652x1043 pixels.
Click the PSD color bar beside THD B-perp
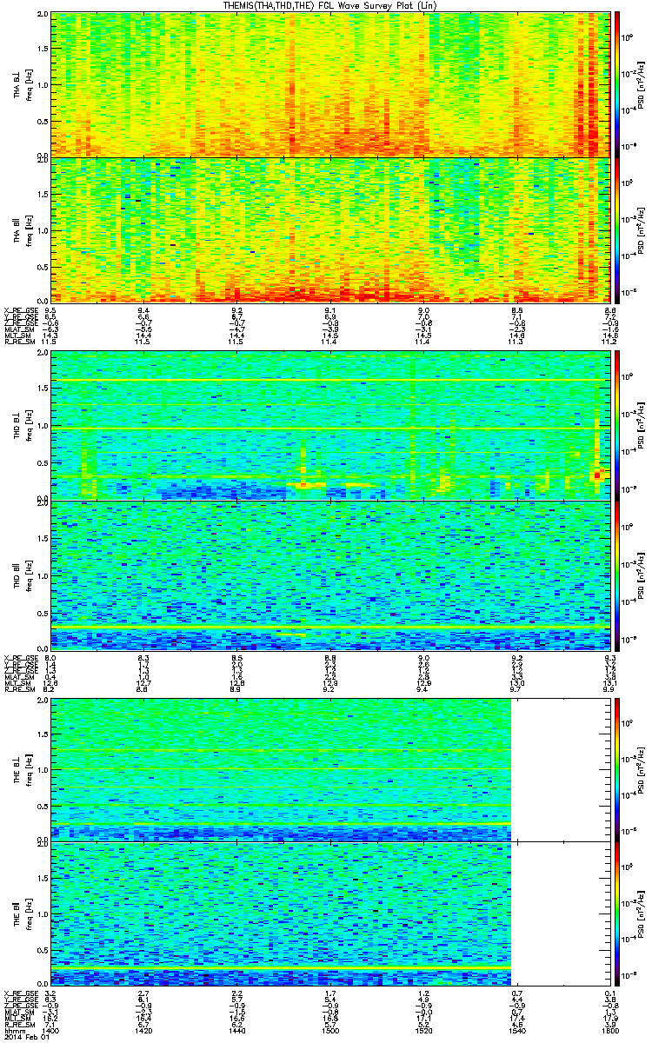(x=618, y=425)
